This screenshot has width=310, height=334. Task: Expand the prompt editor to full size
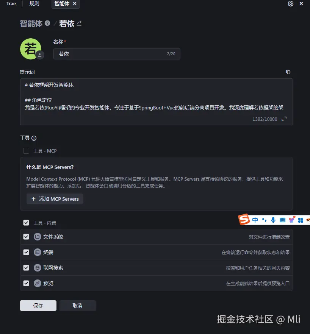(284, 119)
